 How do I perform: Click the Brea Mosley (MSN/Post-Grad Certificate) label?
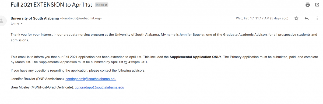42,87
